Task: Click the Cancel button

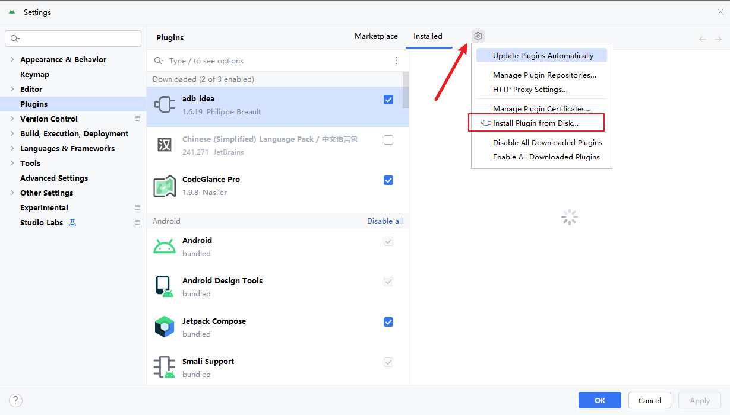Action: point(650,400)
